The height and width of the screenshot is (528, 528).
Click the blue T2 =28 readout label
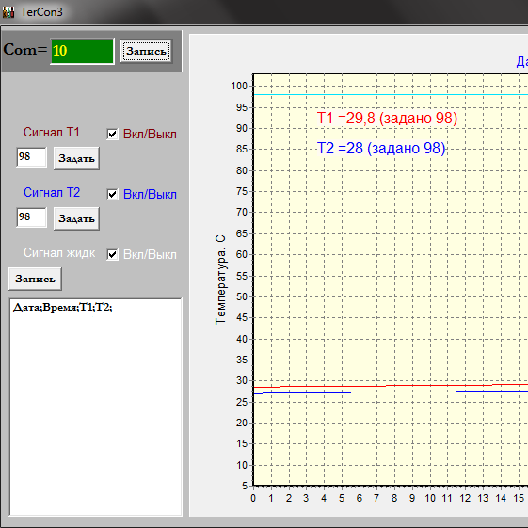tap(381, 148)
